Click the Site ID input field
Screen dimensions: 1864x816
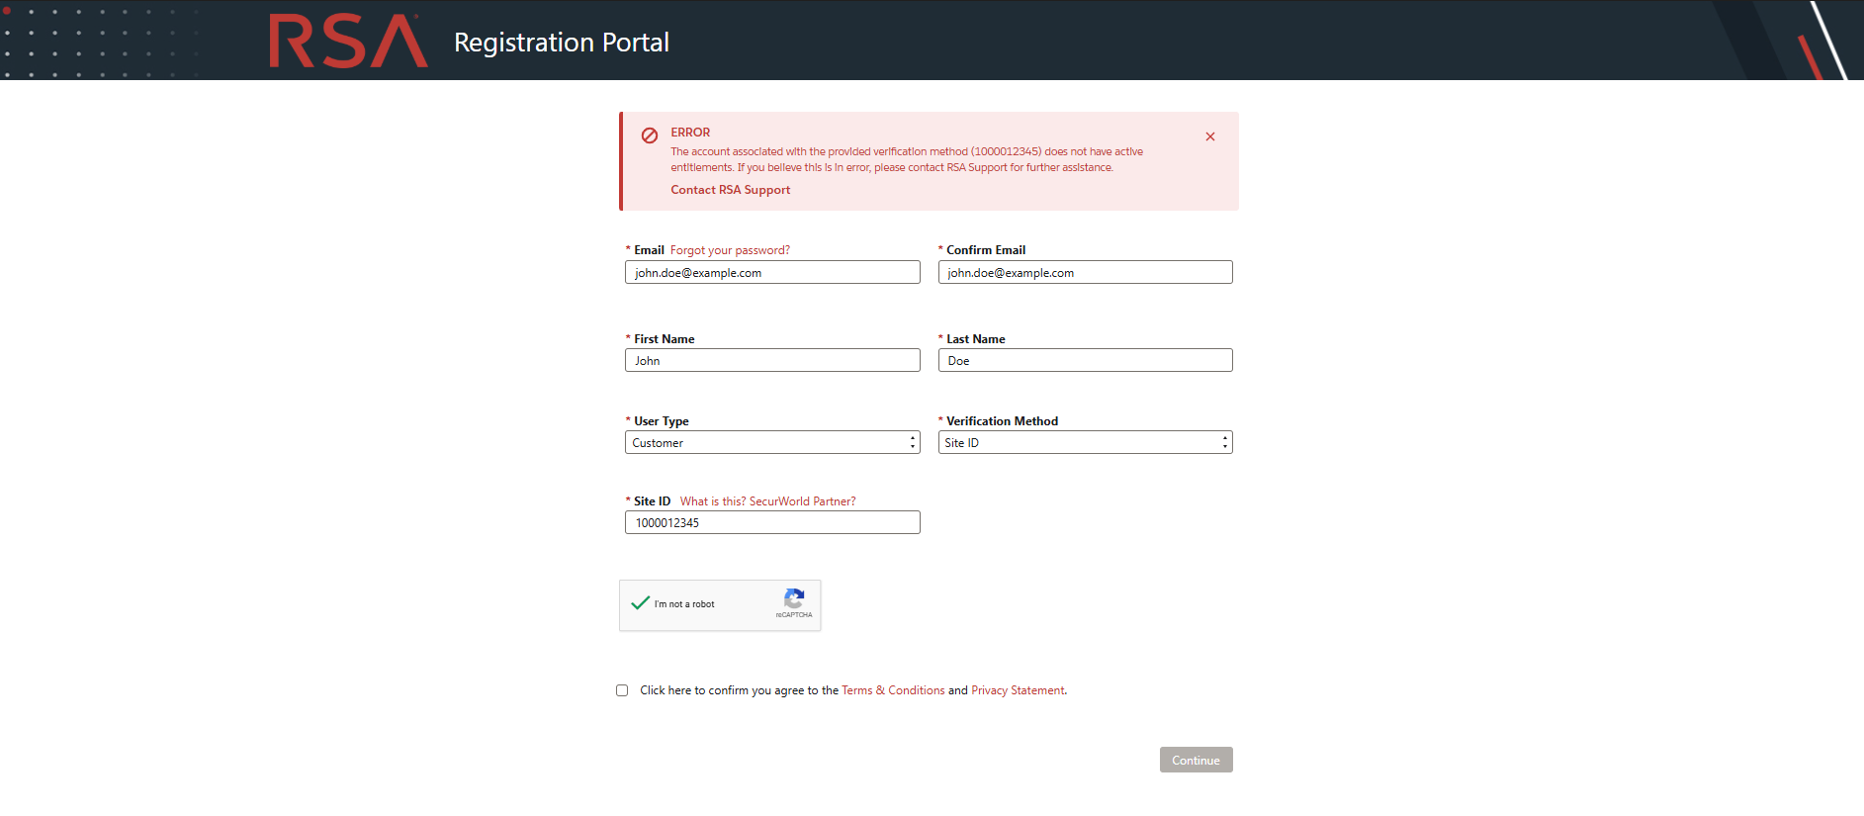772,522
